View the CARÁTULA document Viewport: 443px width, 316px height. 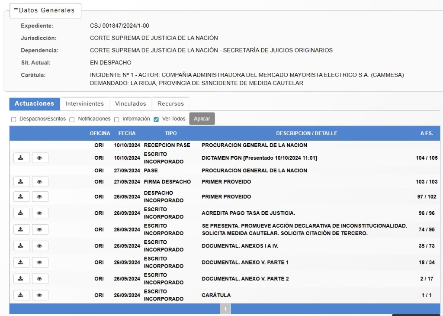point(40,295)
